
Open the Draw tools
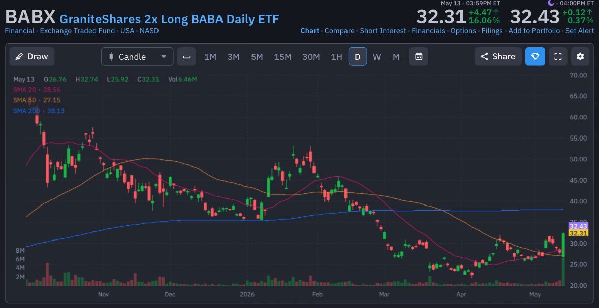pyautogui.click(x=32, y=56)
